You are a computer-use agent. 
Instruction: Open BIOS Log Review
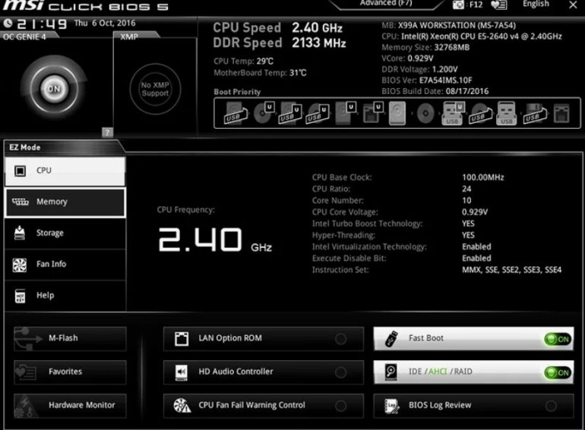pyautogui.click(x=473, y=406)
